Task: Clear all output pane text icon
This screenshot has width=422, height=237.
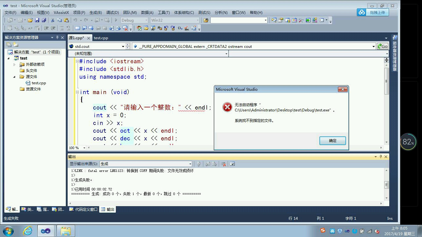Action: (x=224, y=164)
